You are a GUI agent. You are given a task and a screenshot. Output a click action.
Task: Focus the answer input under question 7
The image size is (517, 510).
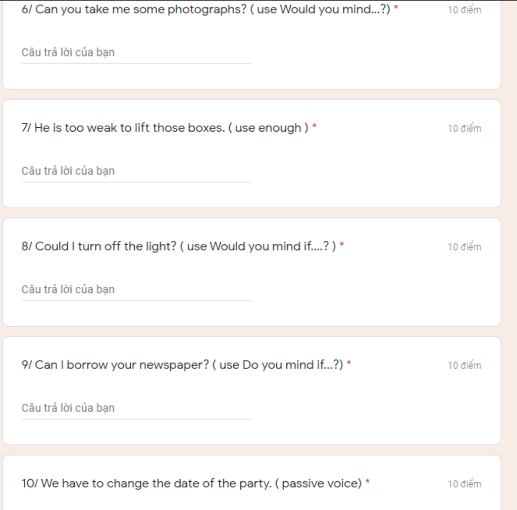tap(136, 171)
